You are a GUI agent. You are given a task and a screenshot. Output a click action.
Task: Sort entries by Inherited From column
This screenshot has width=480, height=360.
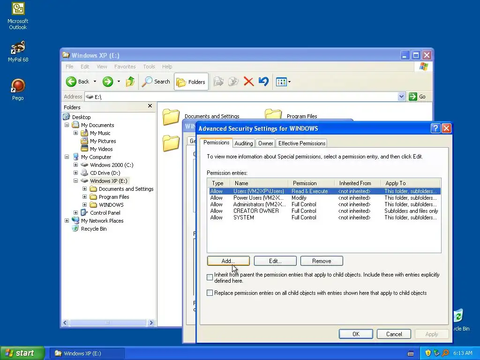(358, 183)
